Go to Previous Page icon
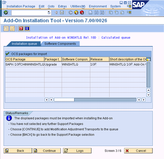 (116, 13)
